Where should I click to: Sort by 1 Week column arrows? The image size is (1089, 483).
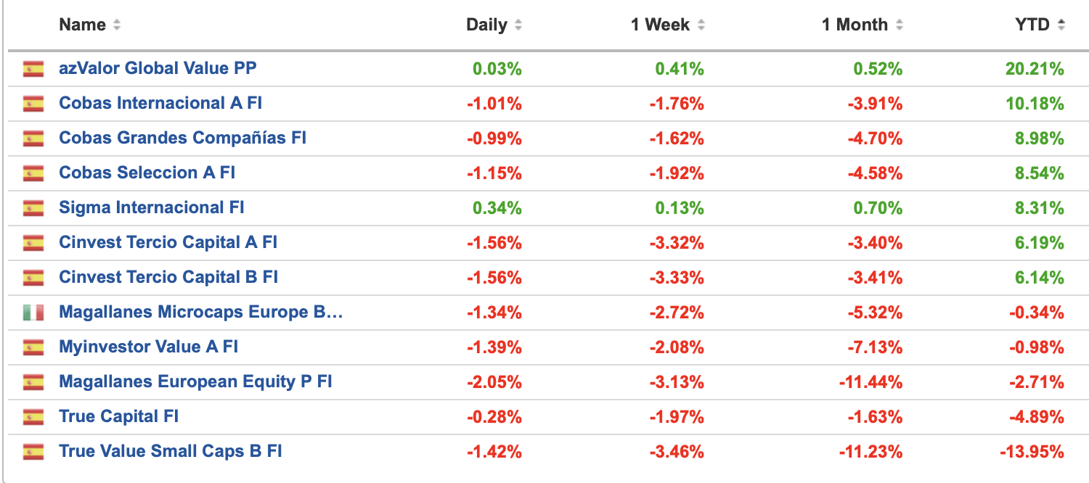pyautogui.click(x=701, y=25)
